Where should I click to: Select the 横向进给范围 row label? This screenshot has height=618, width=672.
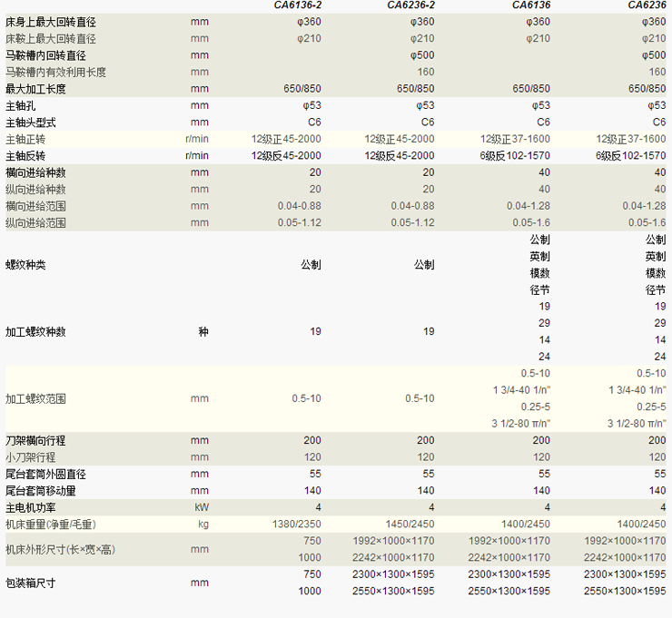[35, 206]
